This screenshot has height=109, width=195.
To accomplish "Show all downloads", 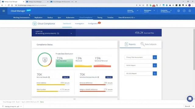I will (x=187, y=106).
